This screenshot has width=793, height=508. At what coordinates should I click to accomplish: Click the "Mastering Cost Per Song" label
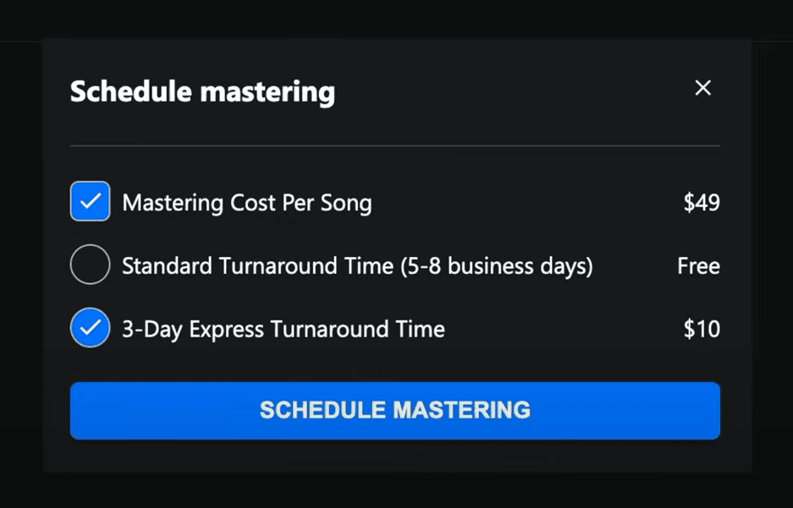click(246, 203)
